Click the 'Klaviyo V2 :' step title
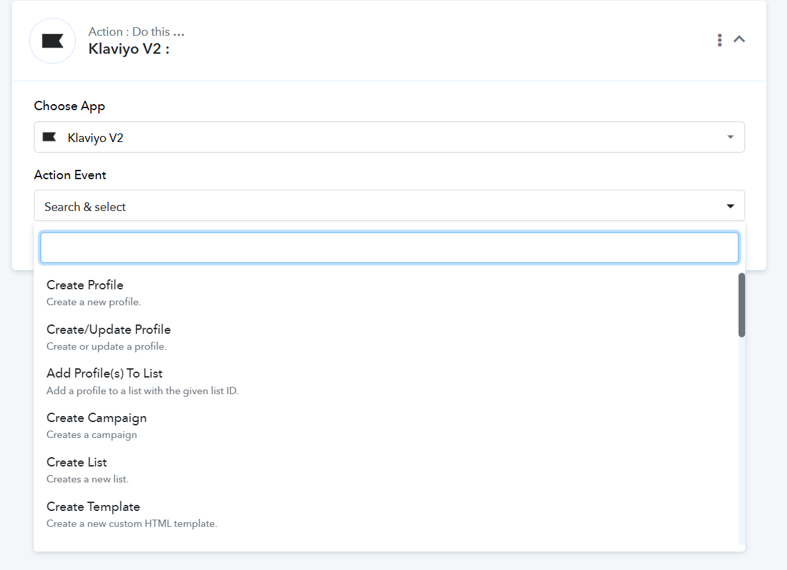 pos(129,48)
